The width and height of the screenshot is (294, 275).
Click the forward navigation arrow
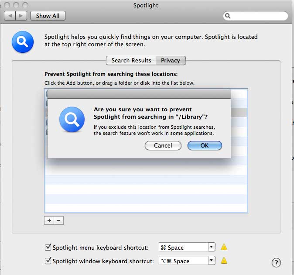(x=21, y=16)
